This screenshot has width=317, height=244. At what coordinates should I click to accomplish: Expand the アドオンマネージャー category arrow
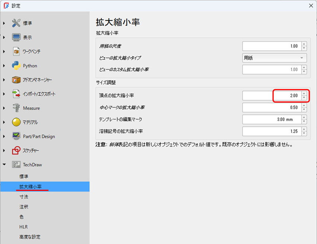coord(4,80)
